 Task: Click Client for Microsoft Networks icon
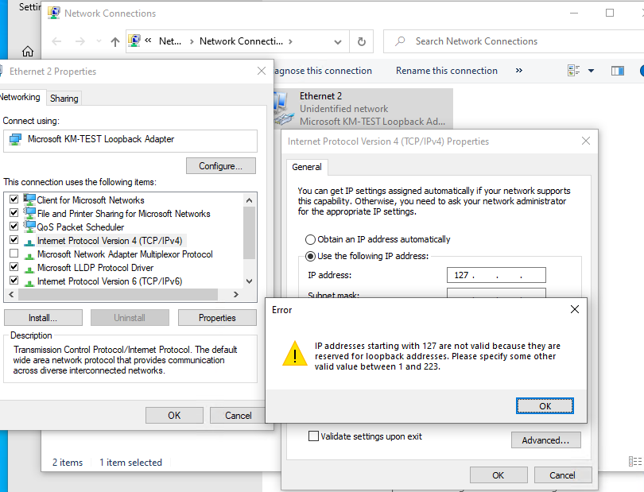click(x=29, y=200)
